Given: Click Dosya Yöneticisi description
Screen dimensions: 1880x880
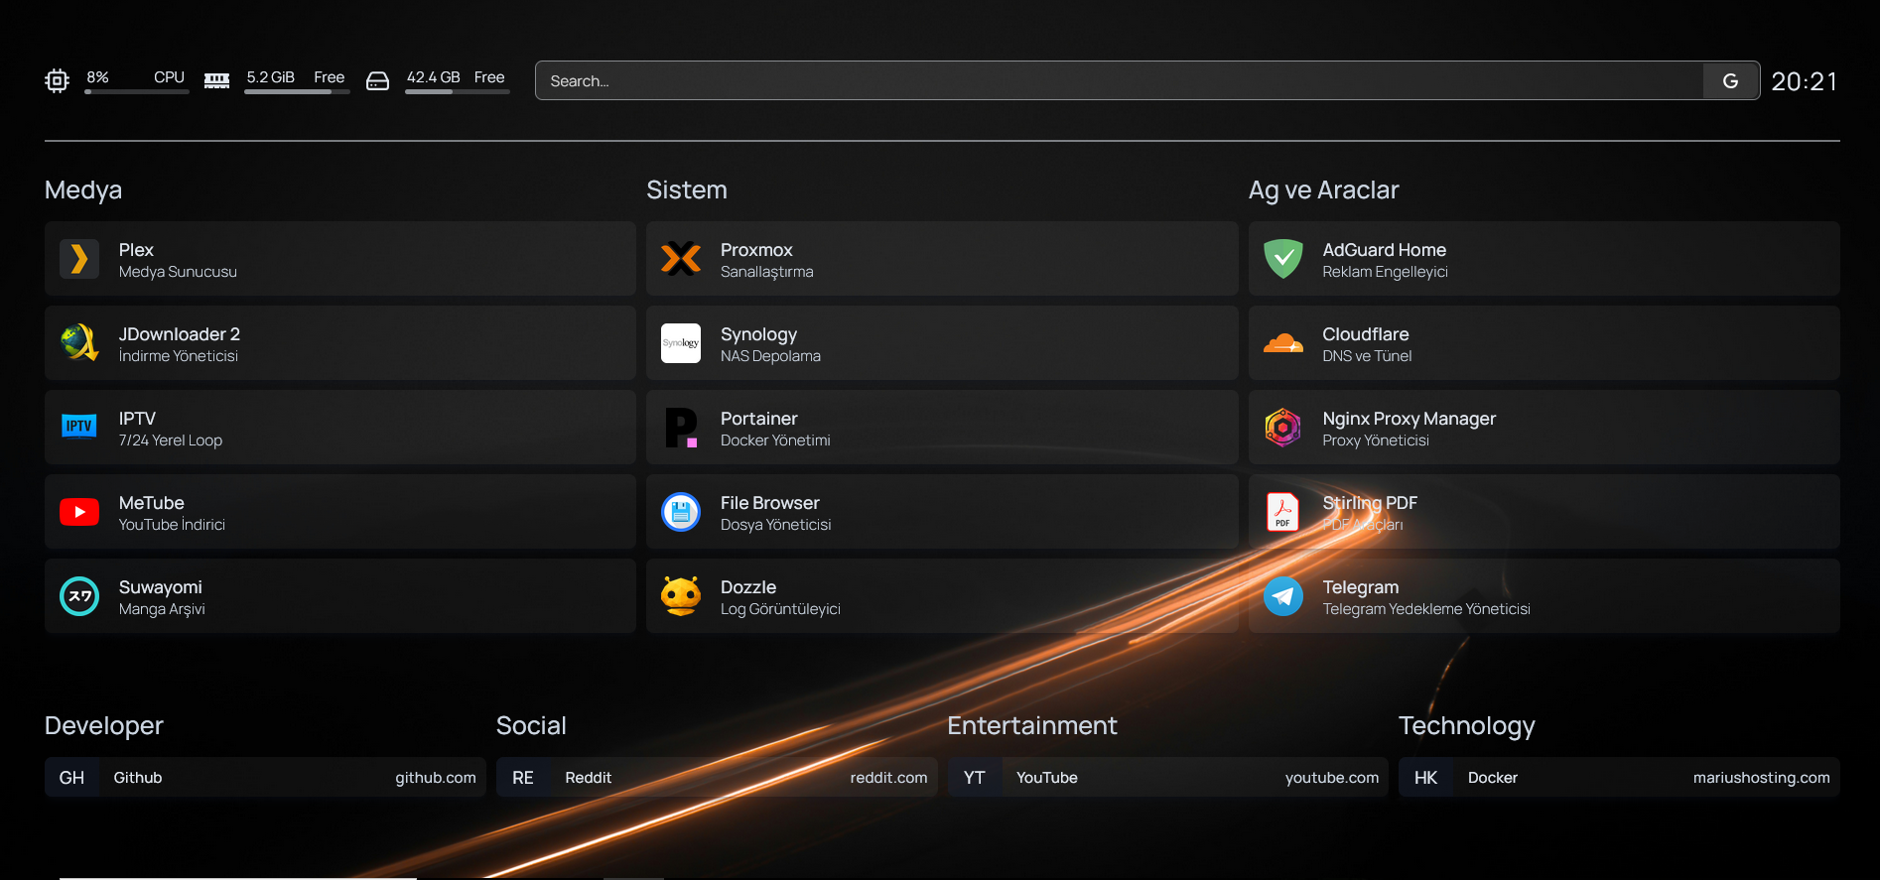Looking at the screenshot, I should [776, 525].
